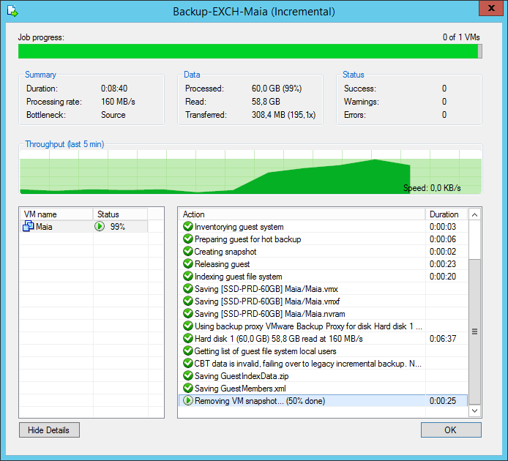Sort by the Duration column header
The height and width of the screenshot is (461, 508).
[444, 214]
